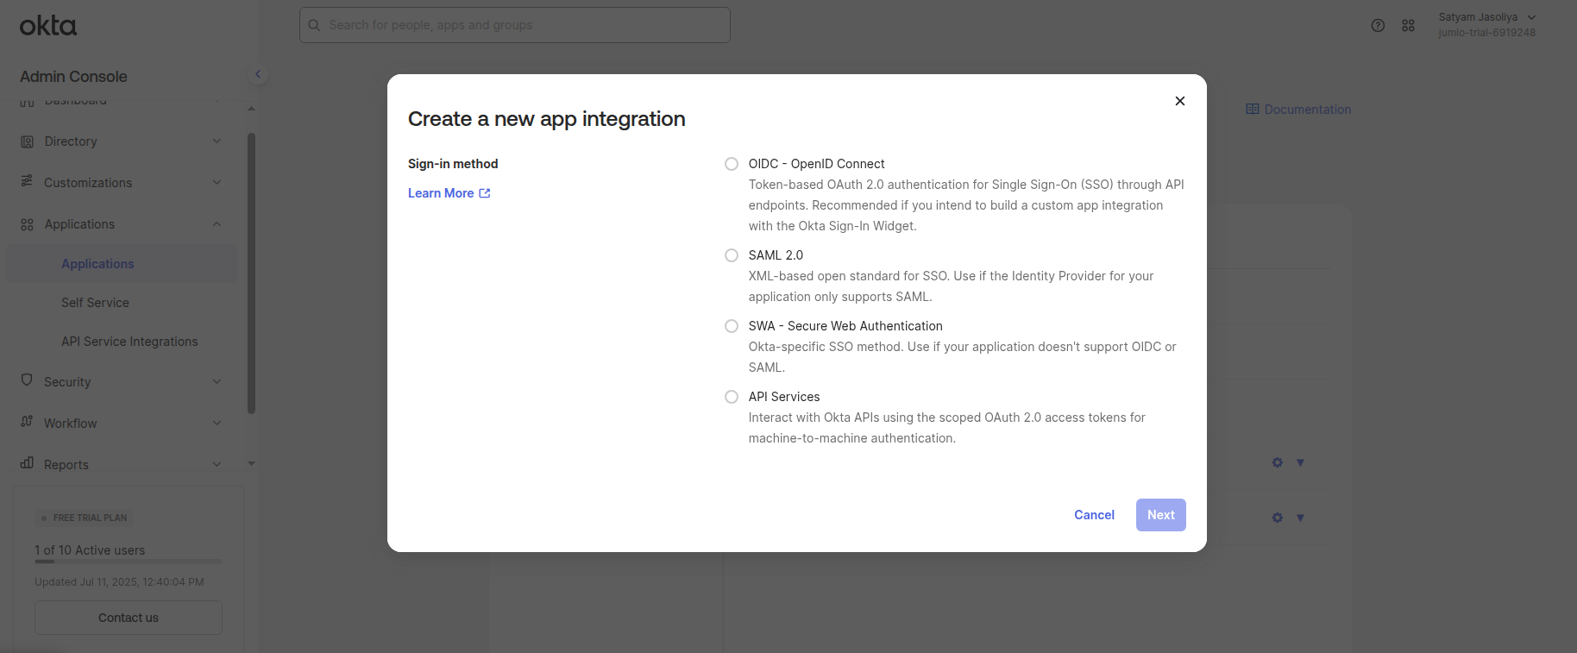1577x653 pixels.
Task: Click the Directory icon in sidebar
Action: tap(27, 141)
